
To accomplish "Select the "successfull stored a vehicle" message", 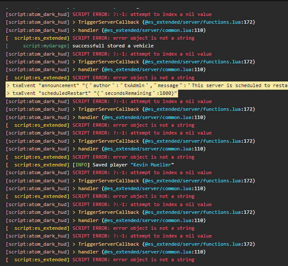I will tap(113, 46).
